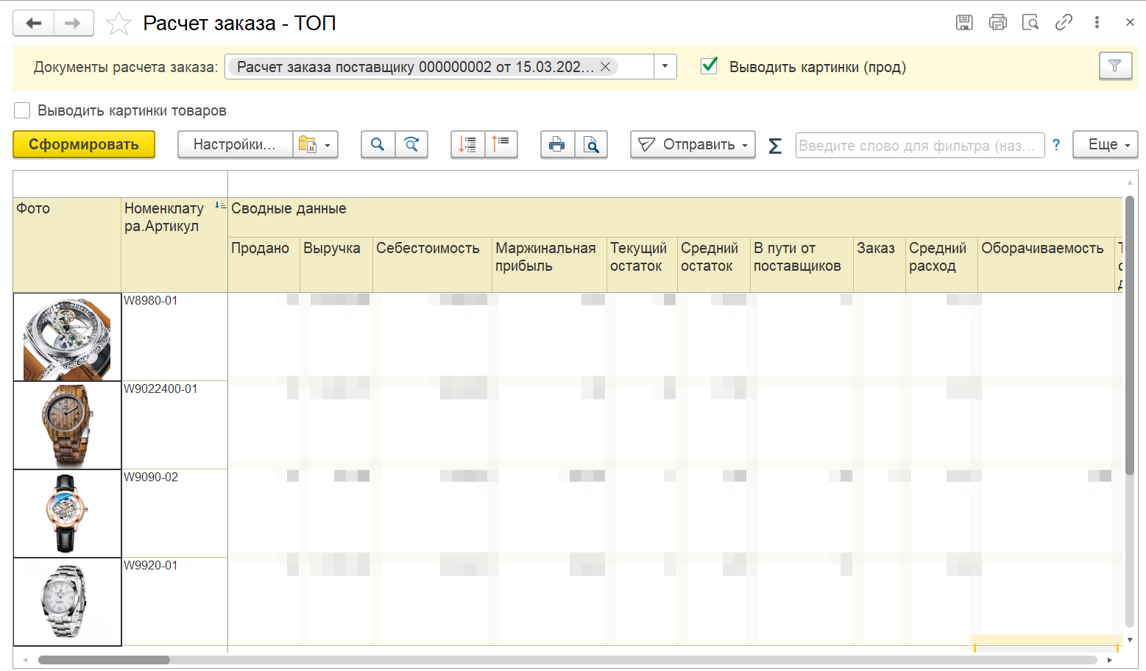The height and width of the screenshot is (671, 1146).
Task: Open the search within report icon
Action: click(x=378, y=144)
